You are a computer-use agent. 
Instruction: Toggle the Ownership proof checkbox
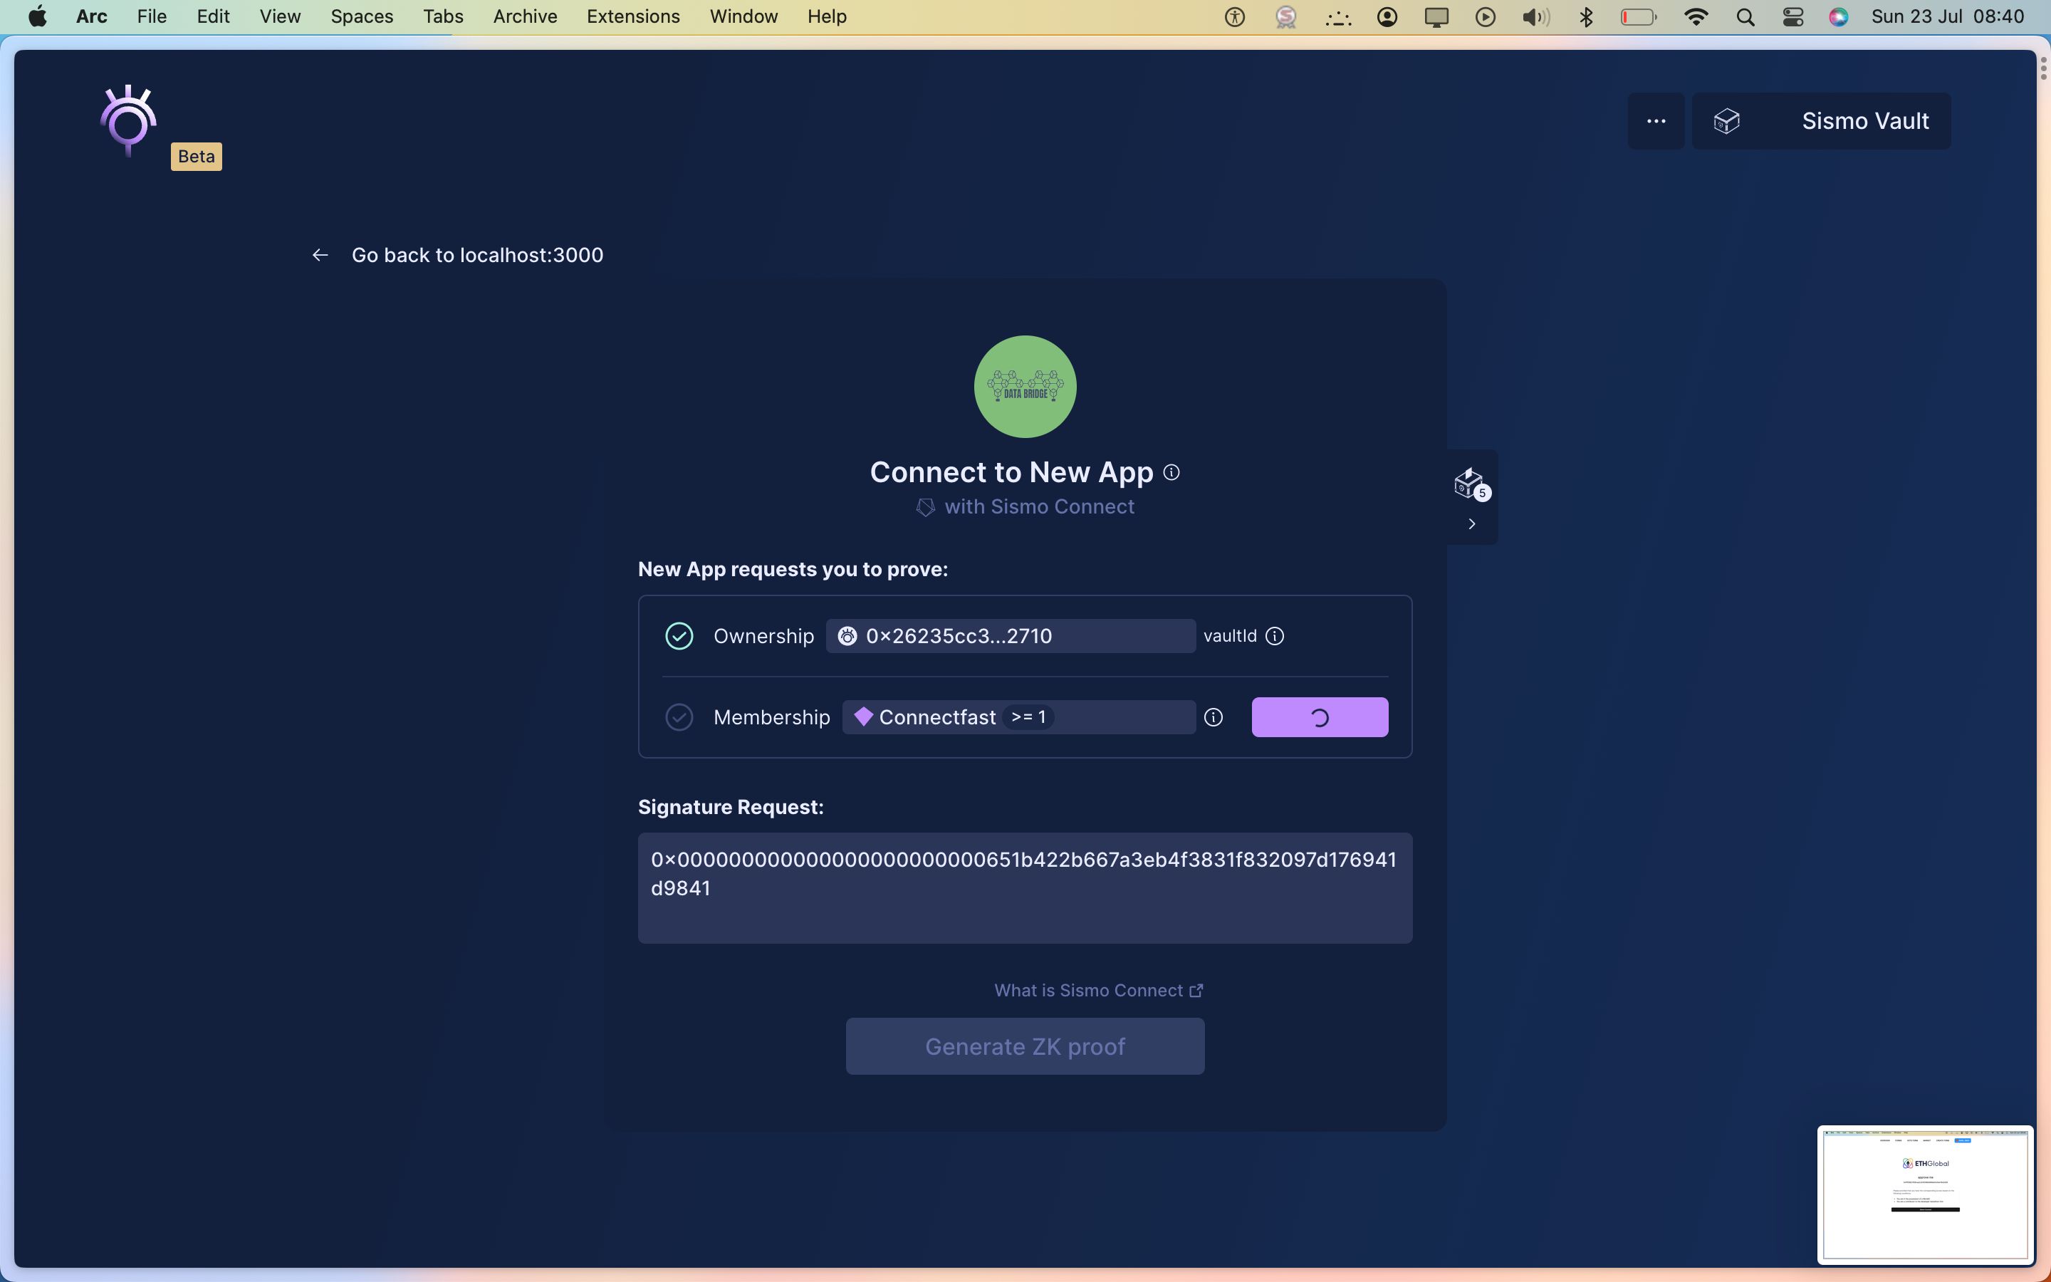pos(678,635)
